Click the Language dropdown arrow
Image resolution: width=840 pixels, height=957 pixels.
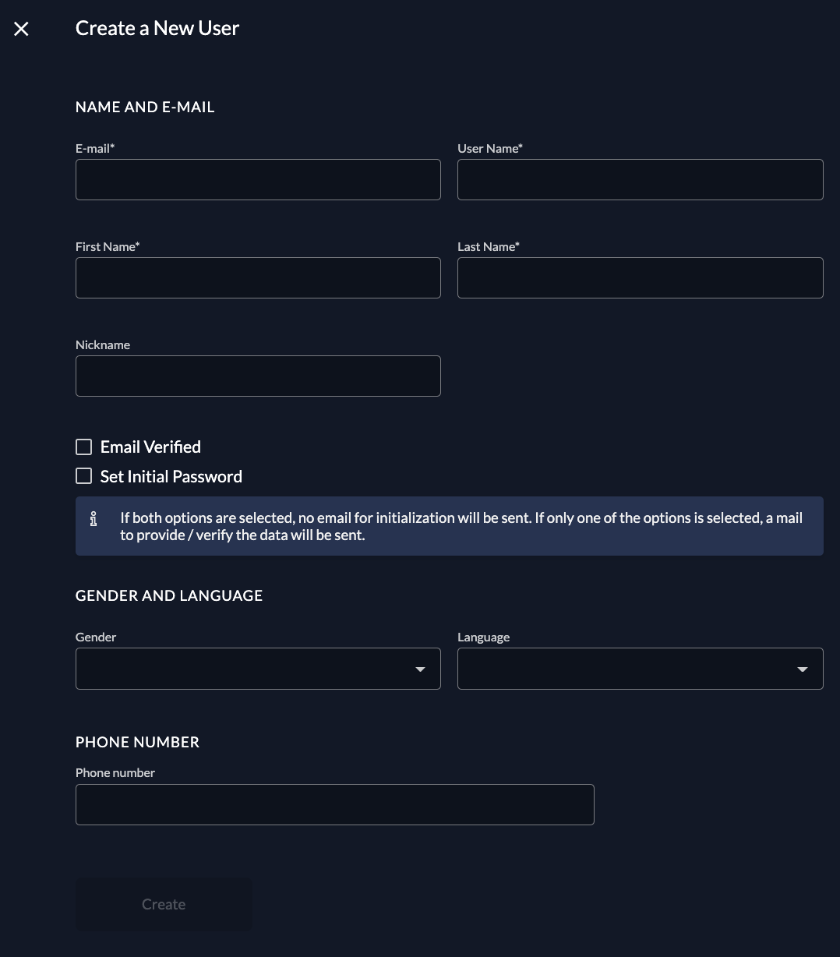pos(802,669)
